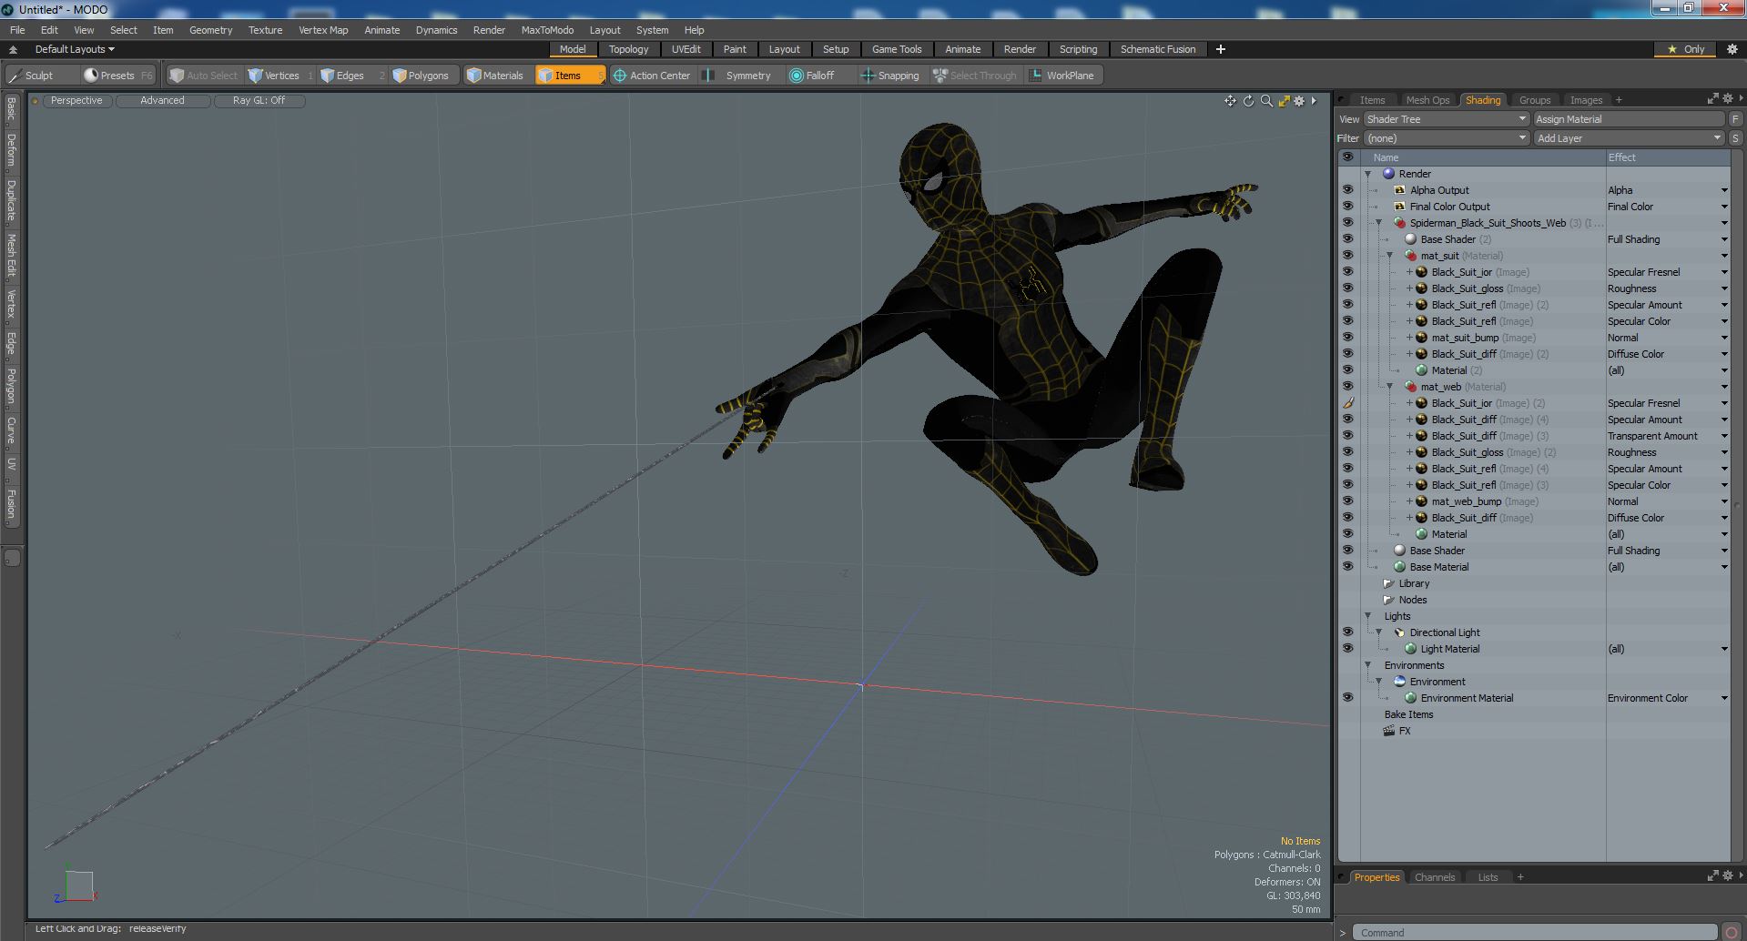Screen dimensions: 1747x941
Task: Hide the Directional Light
Action: tap(1347, 632)
